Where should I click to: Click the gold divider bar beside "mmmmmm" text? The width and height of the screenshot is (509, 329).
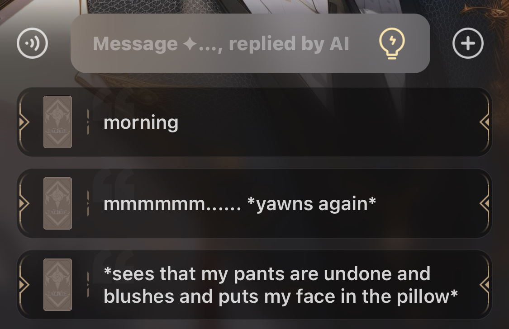pos(88,203)
